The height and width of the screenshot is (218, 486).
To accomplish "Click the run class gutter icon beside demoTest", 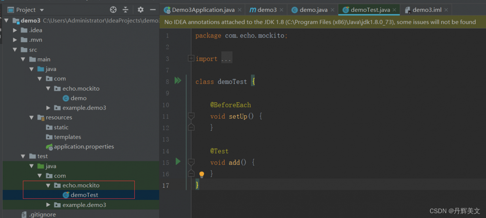I will click(x=178, y=80).
